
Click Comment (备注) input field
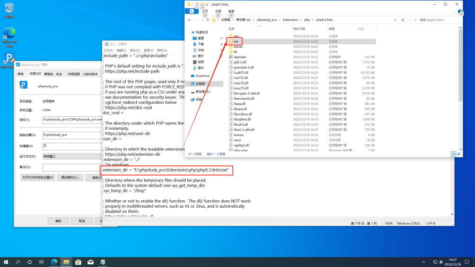[72, 167]
